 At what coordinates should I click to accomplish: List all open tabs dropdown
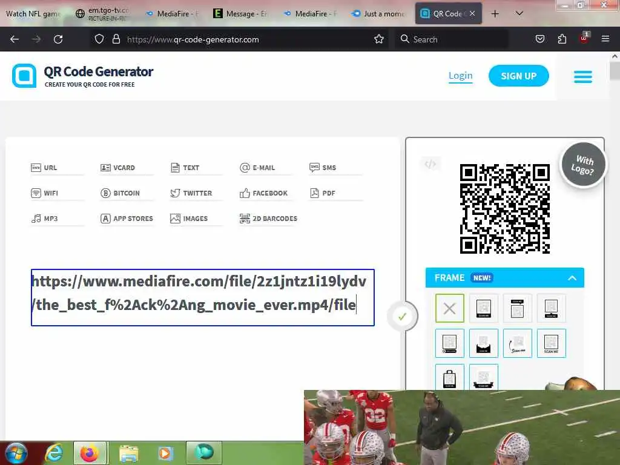519,13
